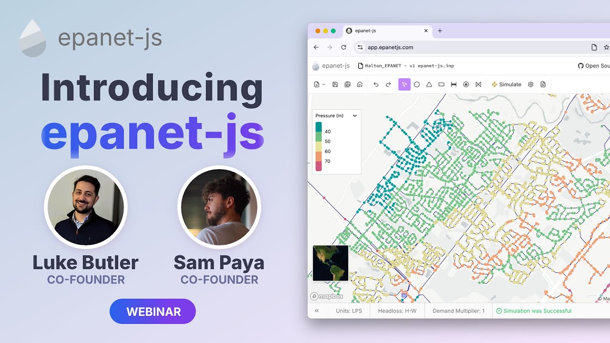The image size is (610, 343).
Task: Select the Tank rectangle tool
Action: (x=441, y=84)
